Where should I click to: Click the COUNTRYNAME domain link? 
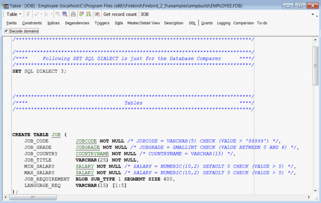[92, 154]
